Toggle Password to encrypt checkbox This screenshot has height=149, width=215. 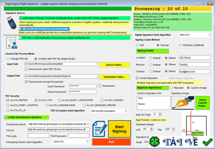[26, 82]
